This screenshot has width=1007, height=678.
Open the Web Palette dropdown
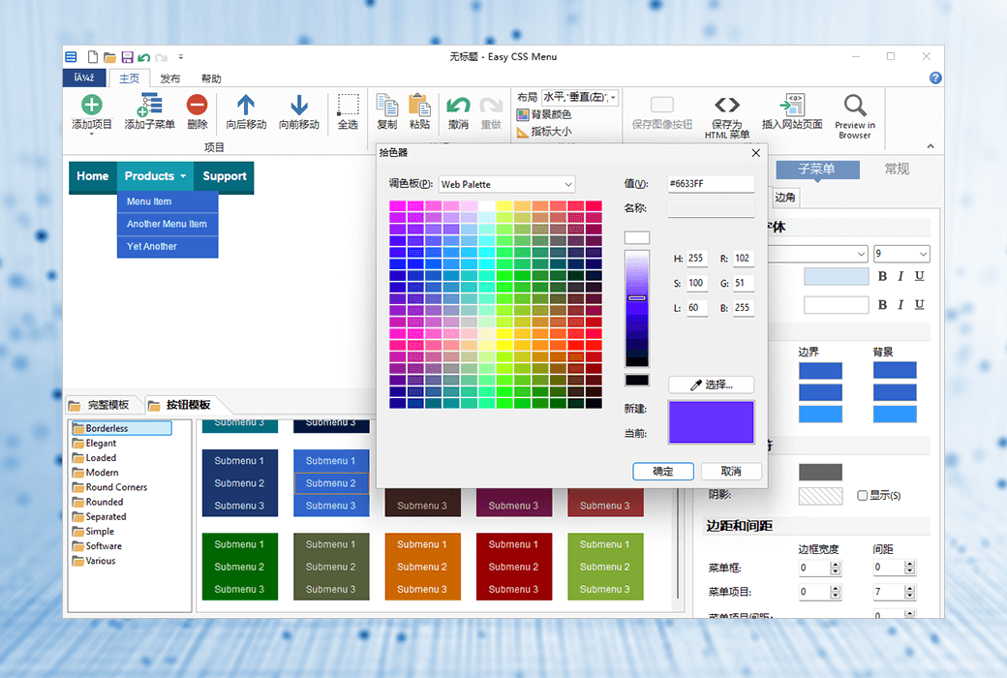pos(506,184)
